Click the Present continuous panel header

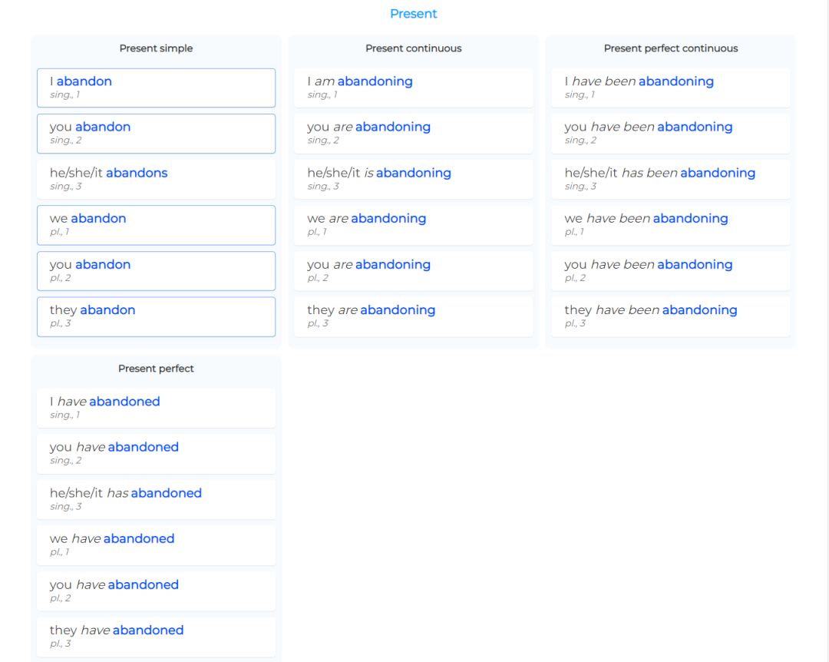click(414, 48)
